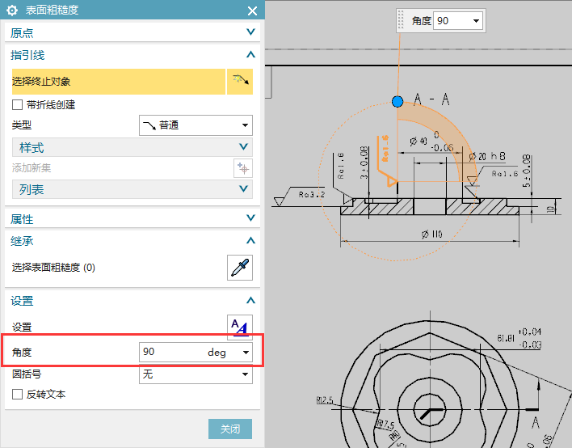Select the 5±0.08 dimension text
The image size is (572, 448).
point(526,171)
